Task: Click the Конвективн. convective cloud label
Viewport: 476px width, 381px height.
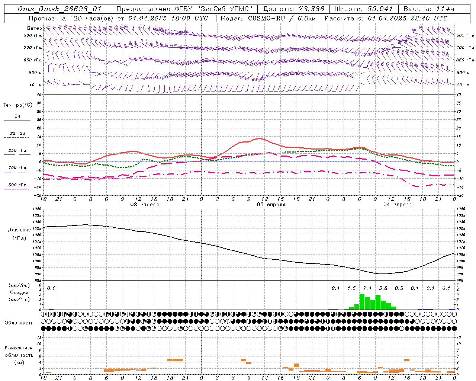Action: [x=19, y=348]
